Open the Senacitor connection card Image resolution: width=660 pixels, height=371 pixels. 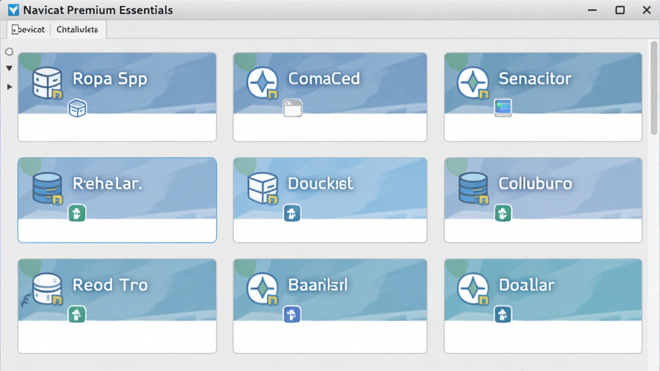pos(543,97)
